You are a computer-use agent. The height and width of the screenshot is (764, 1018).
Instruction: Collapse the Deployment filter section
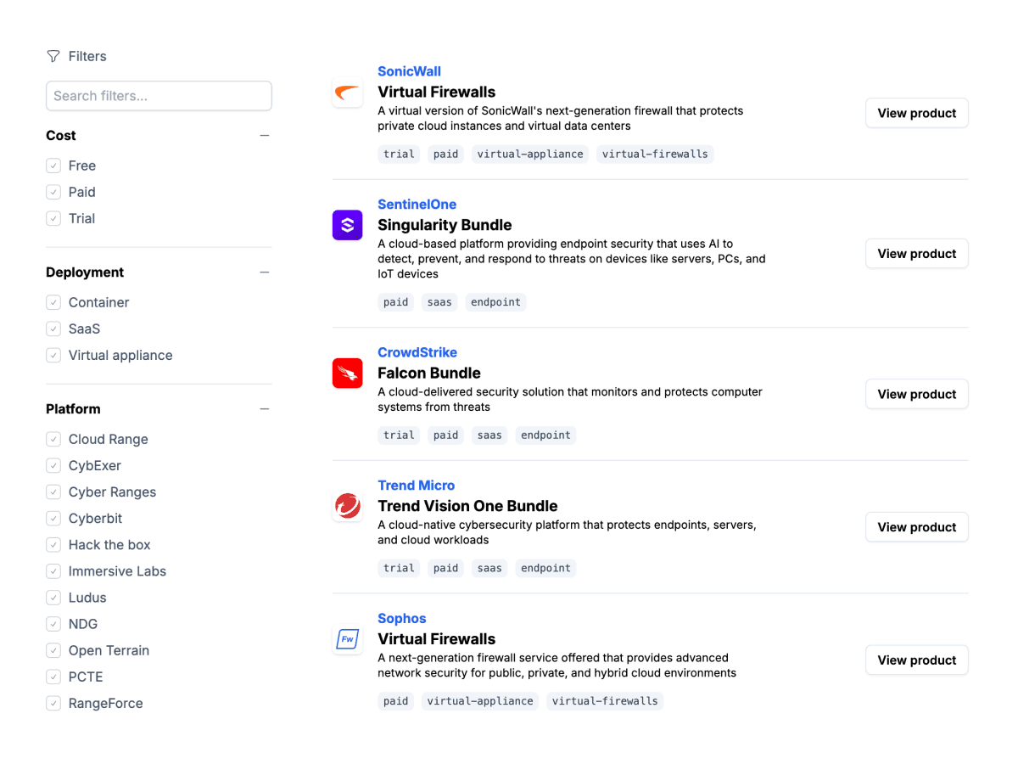tap(265, 272)
